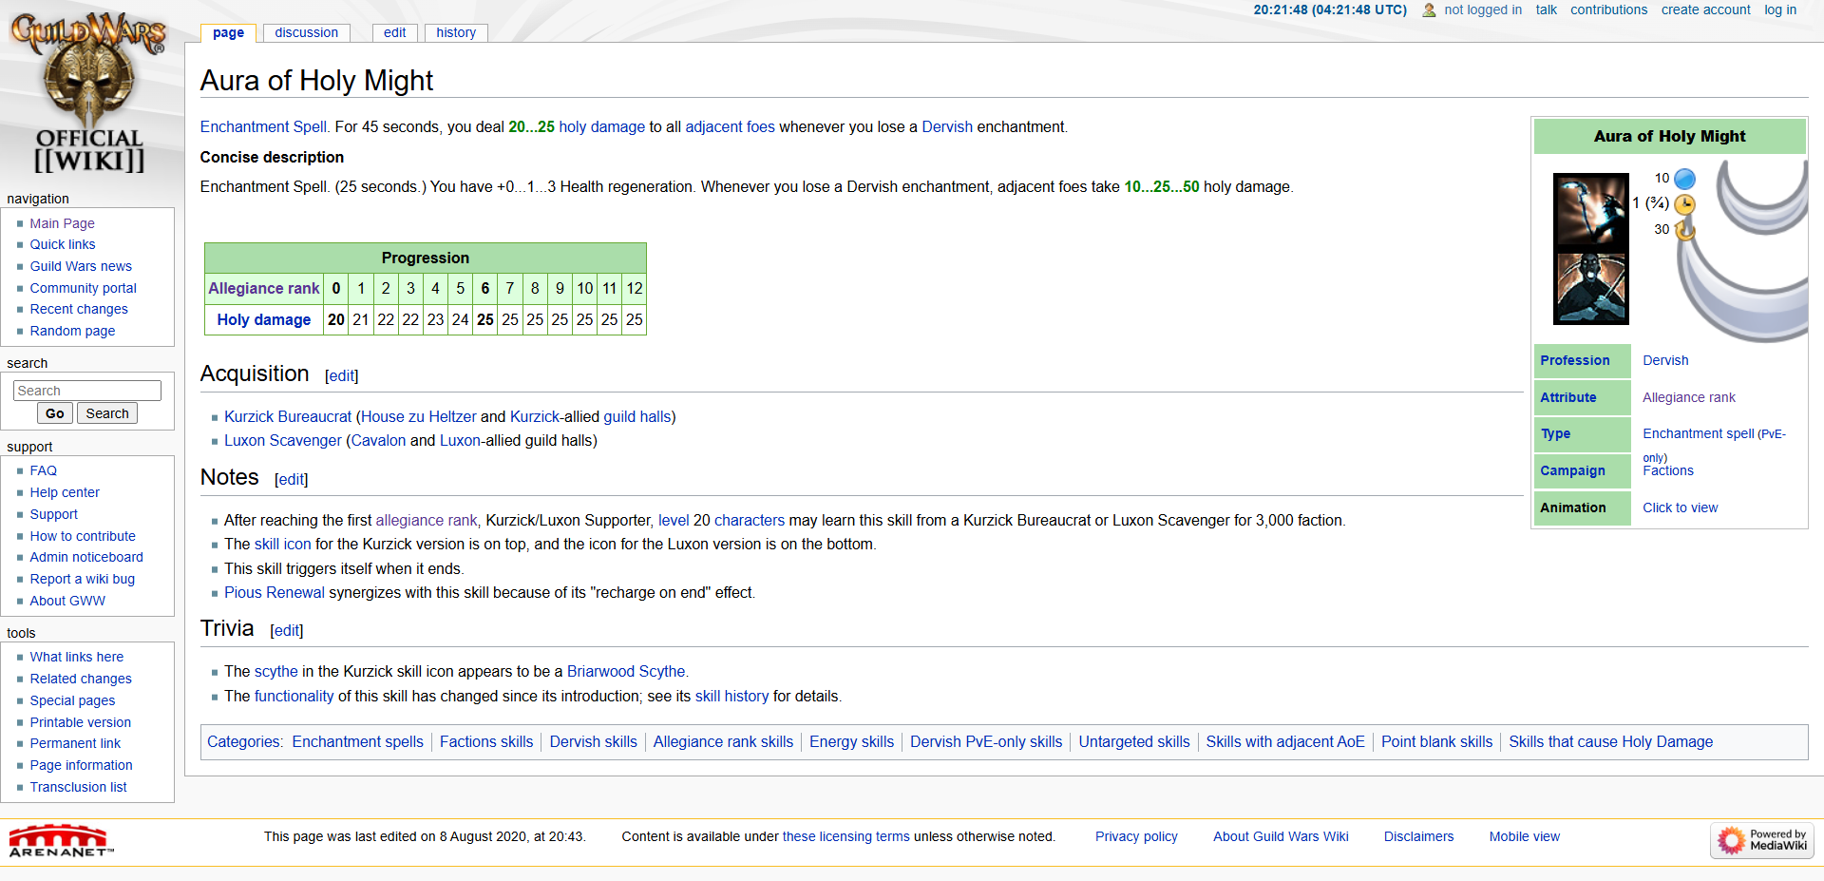
Task: Open the FAQ link
Action: (43, 470)
